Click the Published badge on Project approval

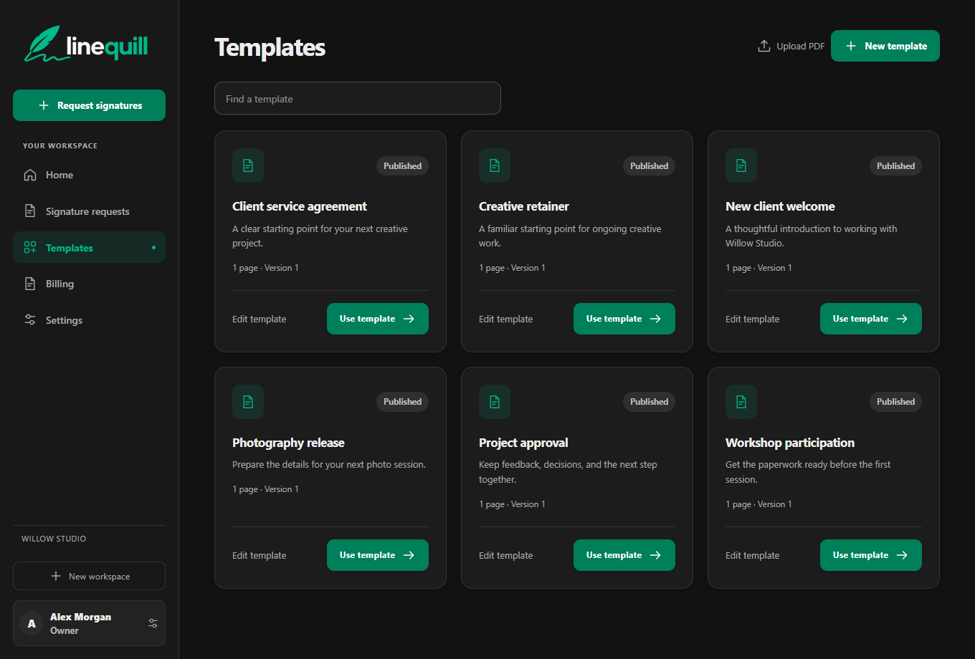coord(649,402)
